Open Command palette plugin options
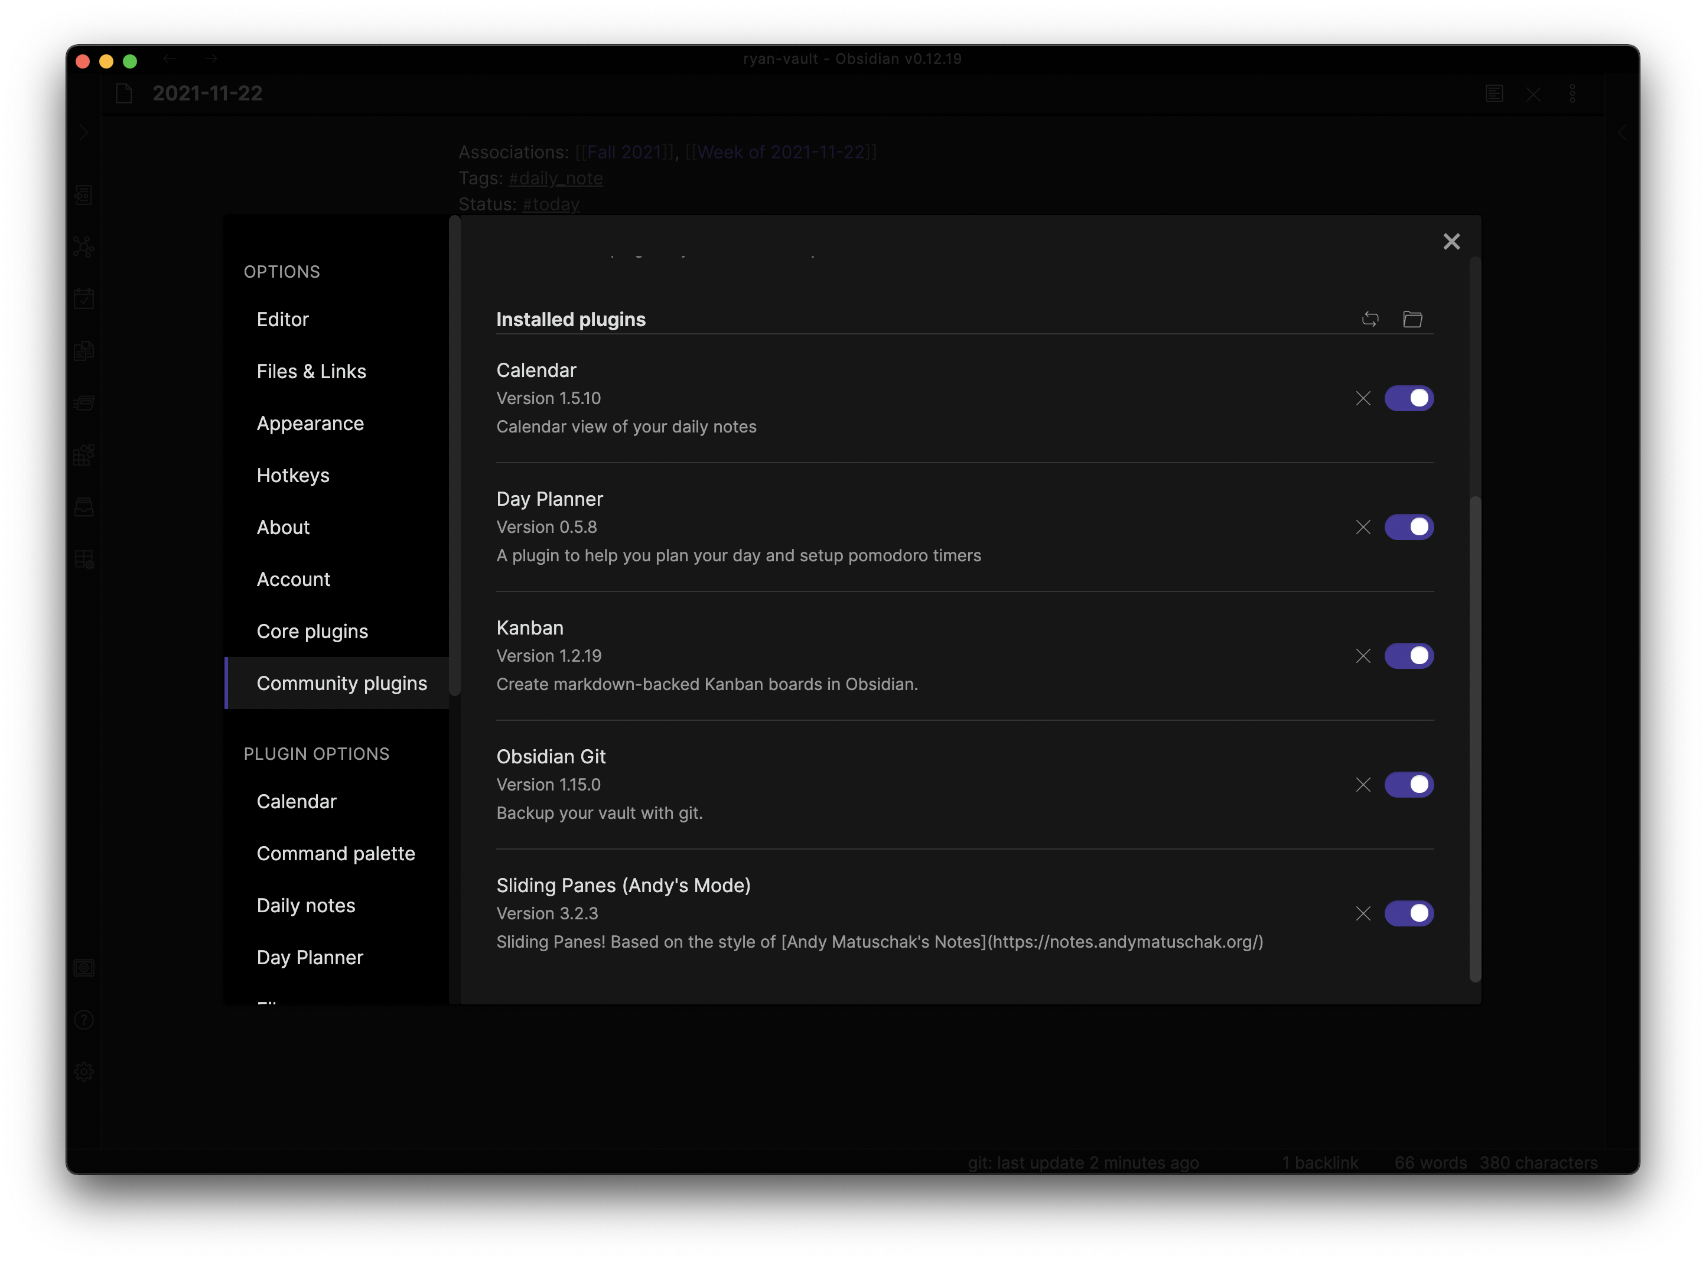 click(336, 853)
